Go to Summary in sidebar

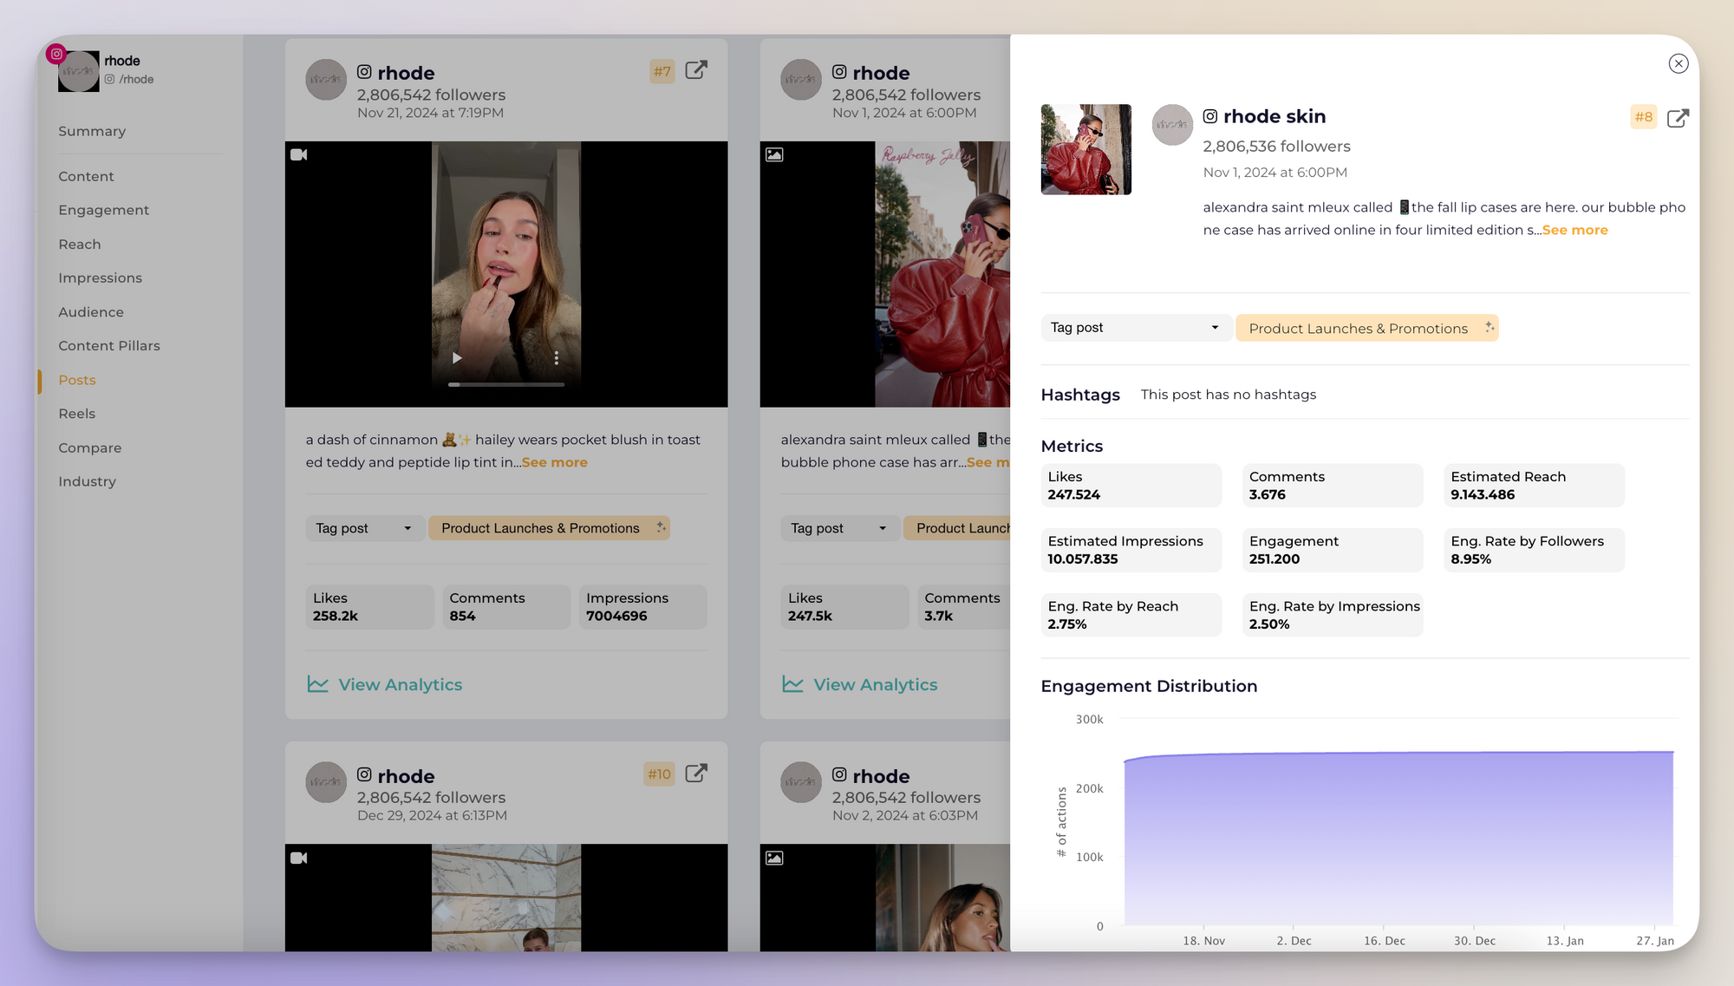[92, 131]
